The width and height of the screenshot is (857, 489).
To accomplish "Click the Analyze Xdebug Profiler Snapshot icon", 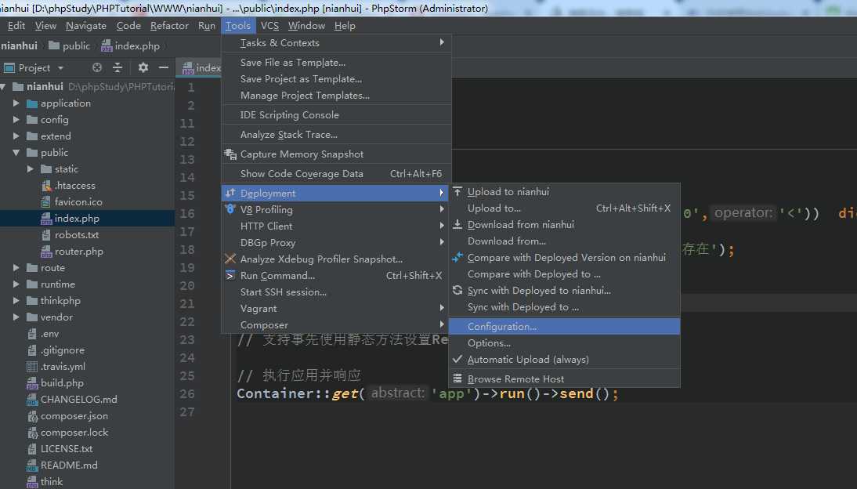I will tap(230, 259).
